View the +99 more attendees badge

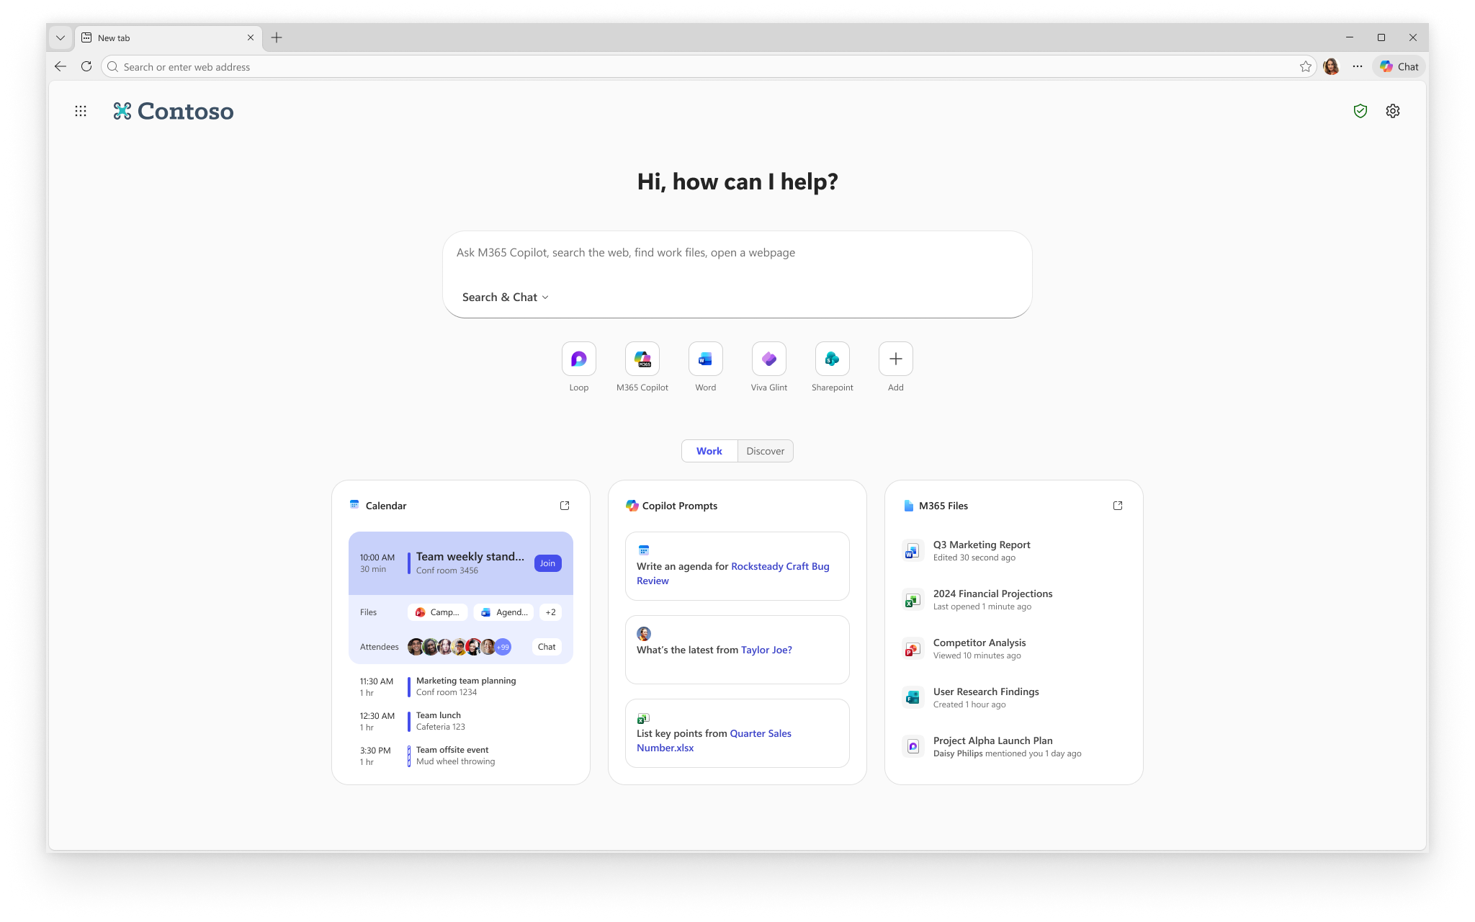coord(503,647)
